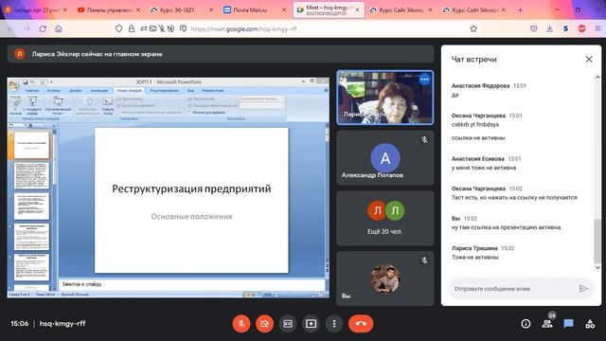
Task: Open the 'Ещё 20 чел.' participants tile
Action: click(x=385, y=218)
